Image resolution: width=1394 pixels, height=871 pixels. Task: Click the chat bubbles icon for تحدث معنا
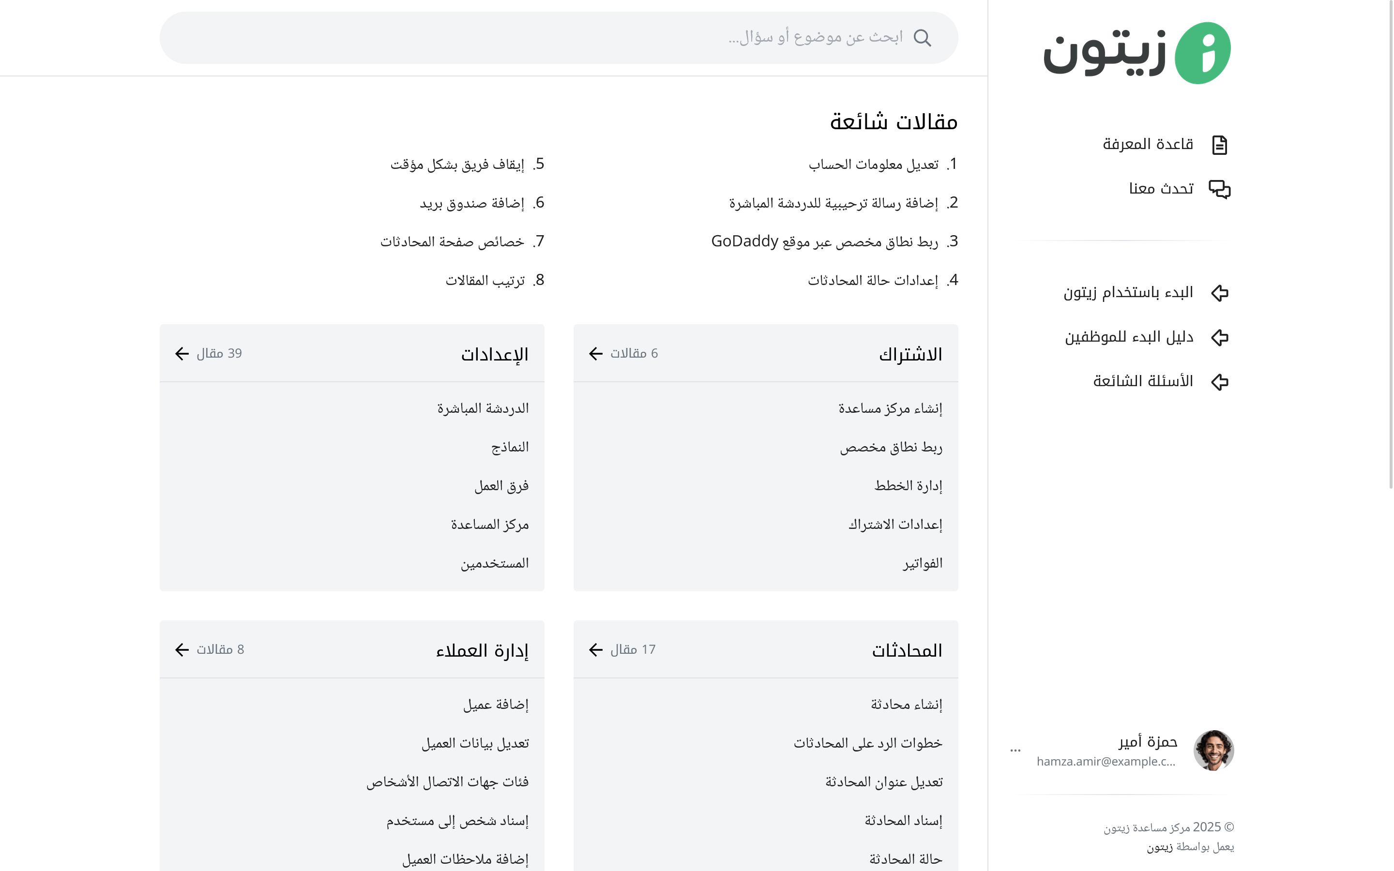[1219, 189]
